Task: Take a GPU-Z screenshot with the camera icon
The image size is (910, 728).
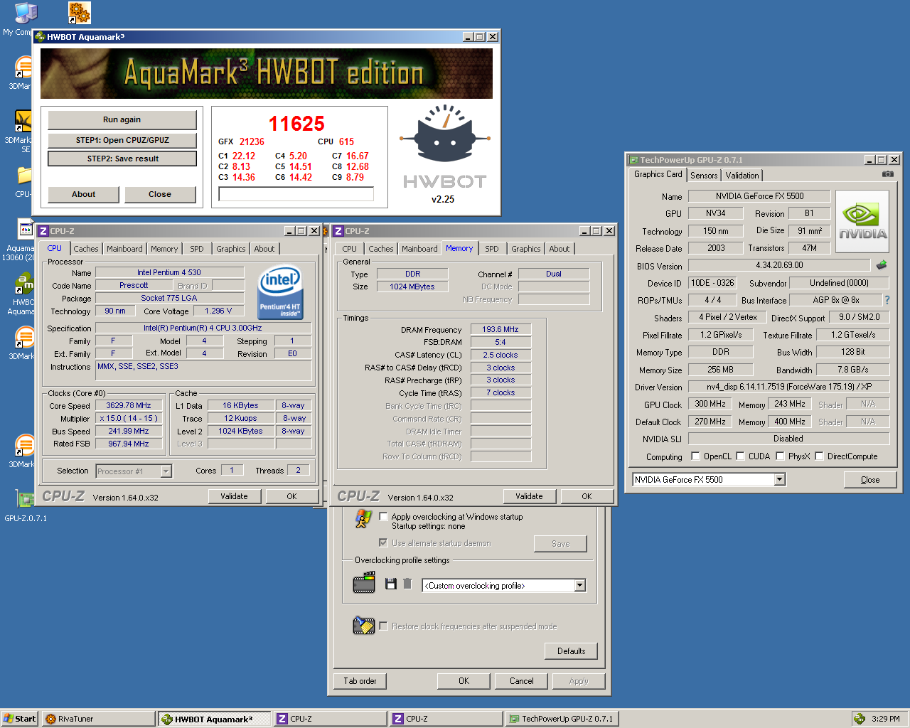Action: coord(888,173)
